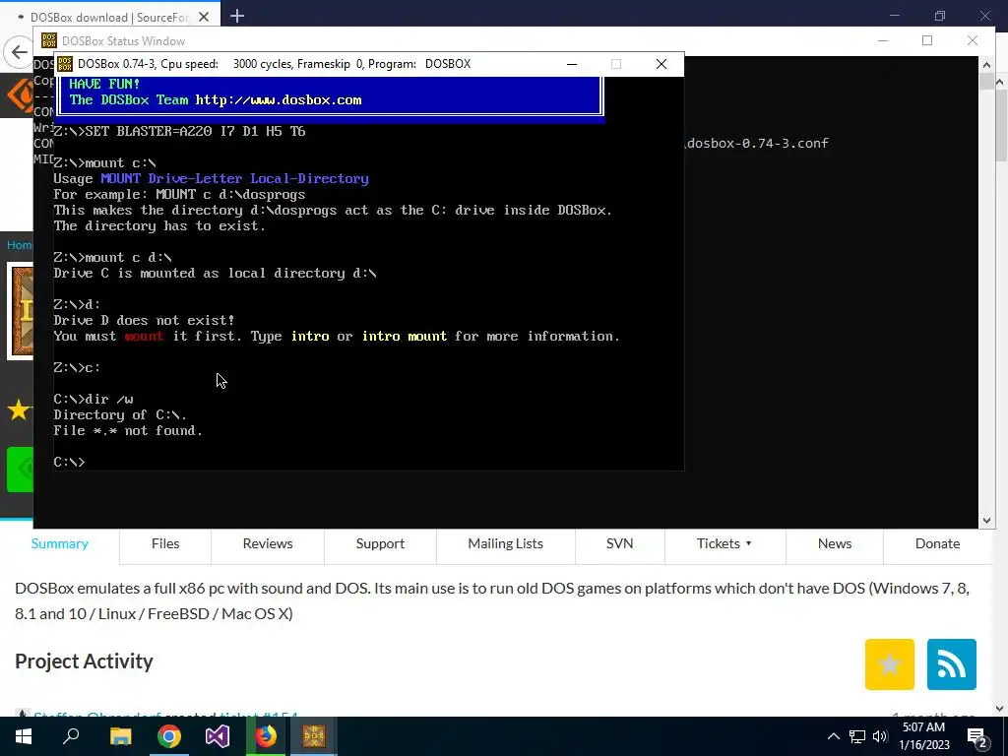The image size is (1008, 756).
Task: Close the DOSBox 0.74-3 emulator window
Action: click(x=661, y=64)
